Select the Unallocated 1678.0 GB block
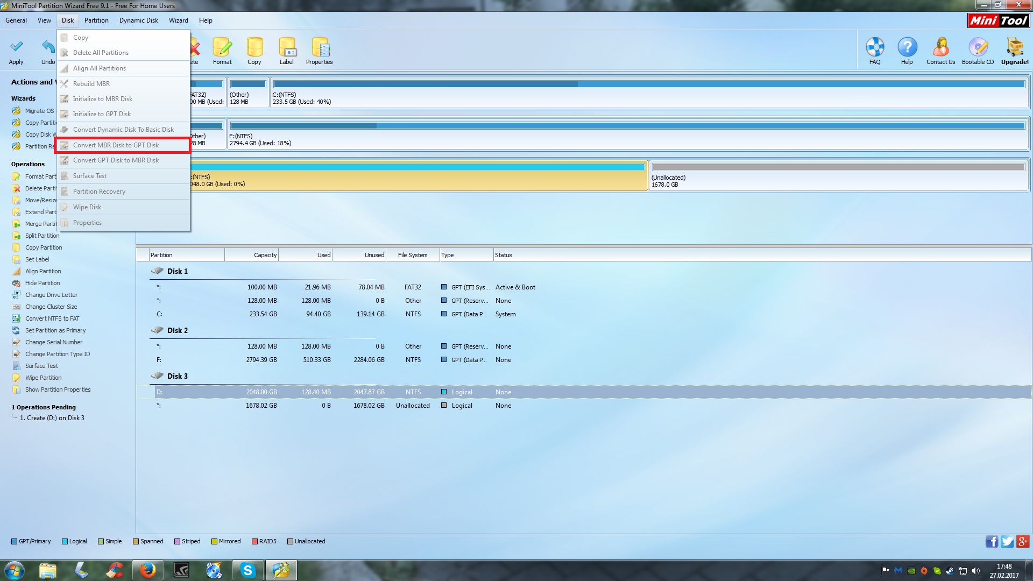 (838, 176)
